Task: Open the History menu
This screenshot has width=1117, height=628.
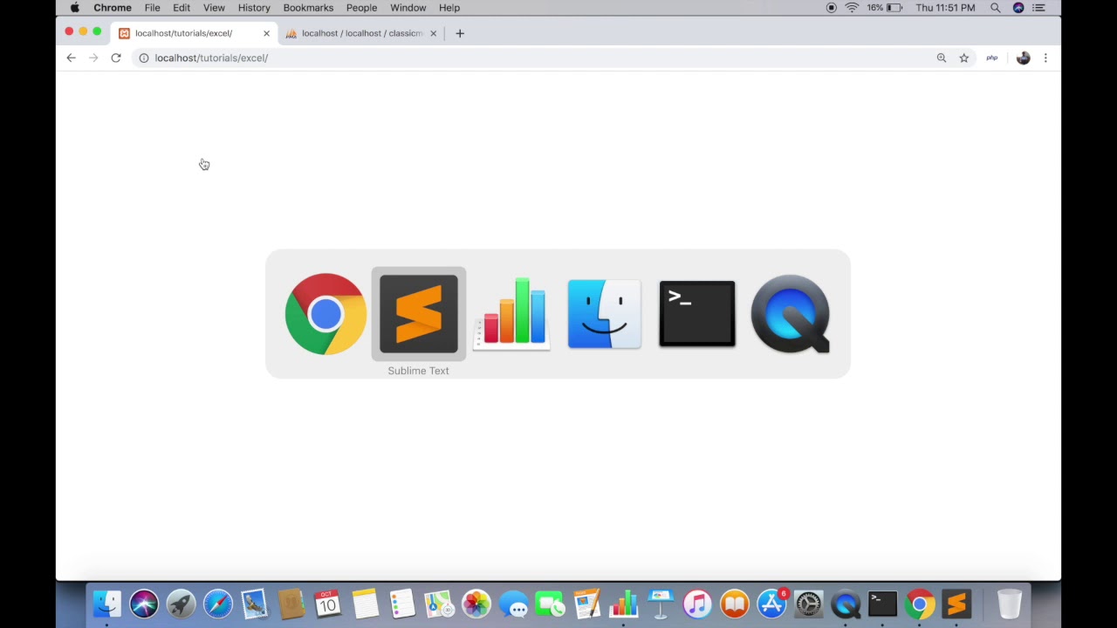Action: pyautogui.click(x=254, y=8)
